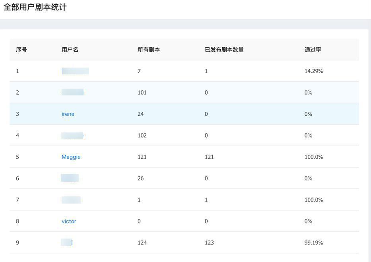Click the 已发布剧本数量 column header
The height and width of the screenshot is (262, 371).
tap(224, 50)
